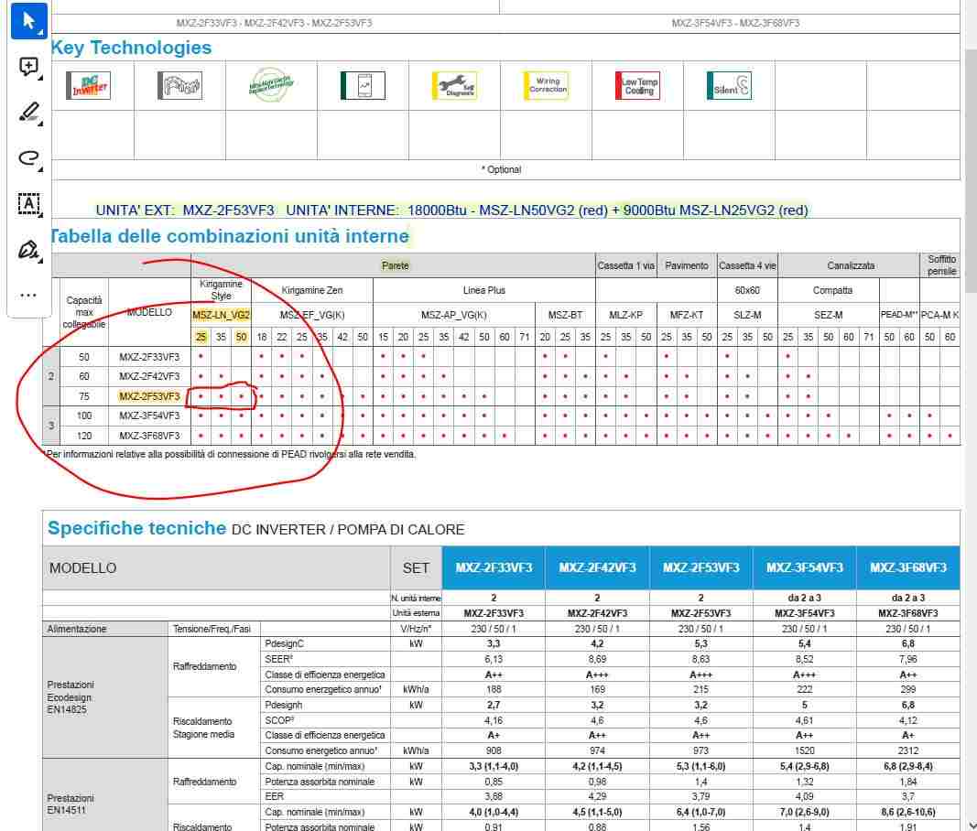Click the 'Capacità max collegabile' header cell

point(84,312)
